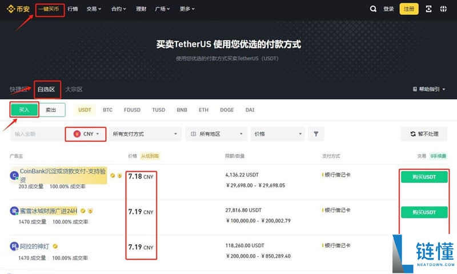Click the second badge after 蜜雪冰城财源广进24H
The width and height of the screenshot is (457, 274).
(90, 211)
